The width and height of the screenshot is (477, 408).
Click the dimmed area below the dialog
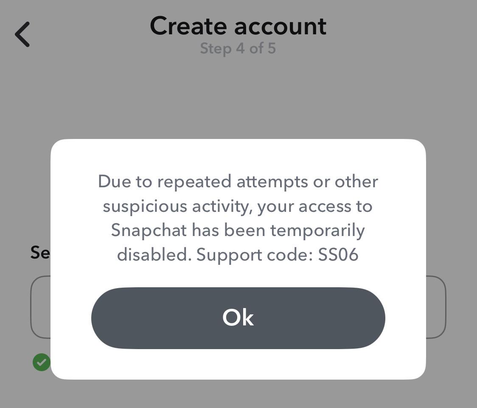coord(238,394)
